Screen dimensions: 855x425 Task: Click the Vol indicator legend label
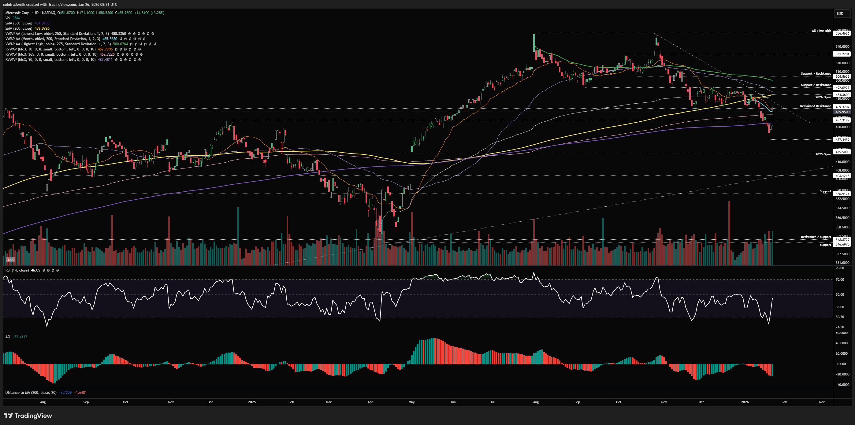8,18
